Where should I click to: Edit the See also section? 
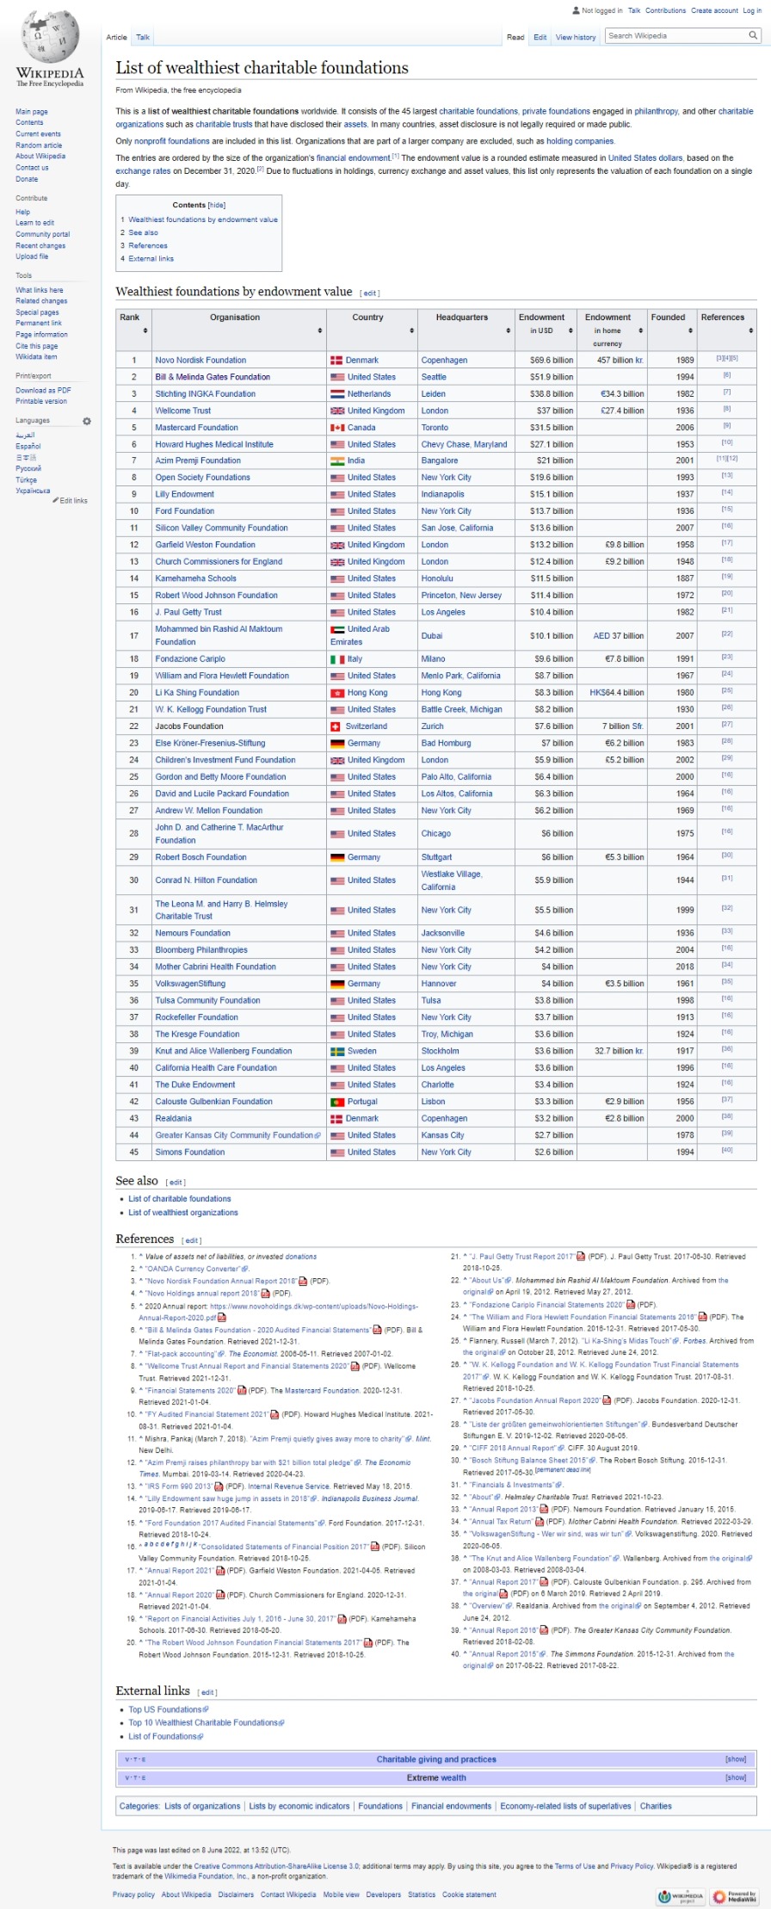(x=176, y=1183)
